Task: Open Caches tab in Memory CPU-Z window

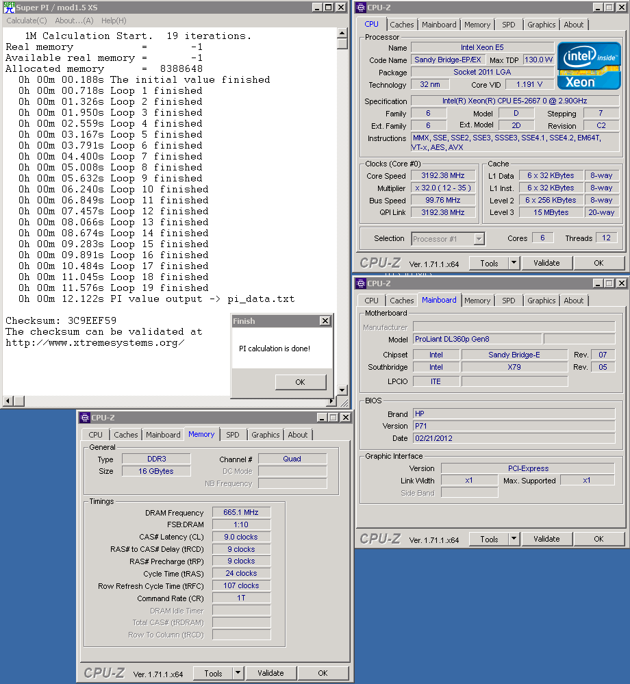Action: (125, 435)
